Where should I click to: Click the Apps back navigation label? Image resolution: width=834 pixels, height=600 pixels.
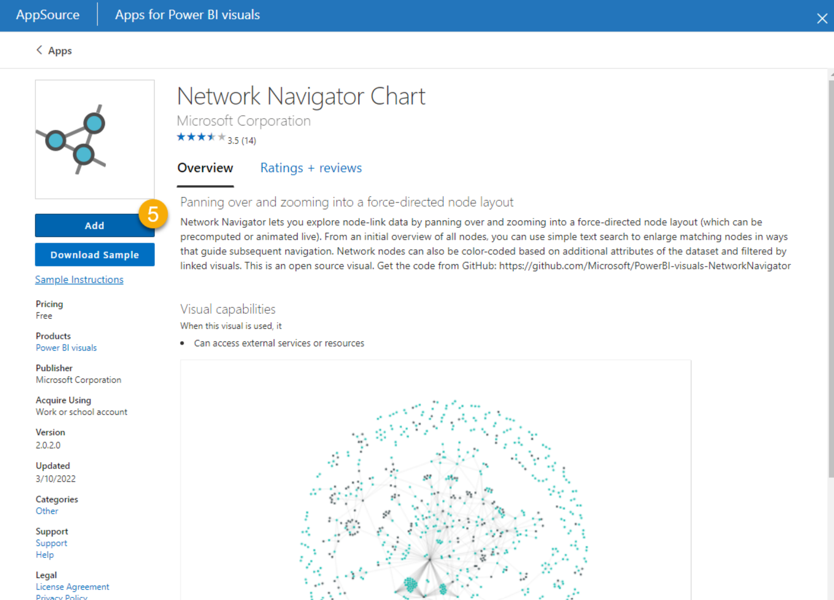pyautogui.click(x=60, y=51)
